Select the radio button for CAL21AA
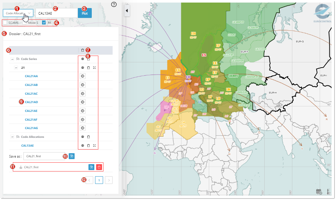This screenshot has height=200, width=336. pyautogui.click(x=83, y=76)
